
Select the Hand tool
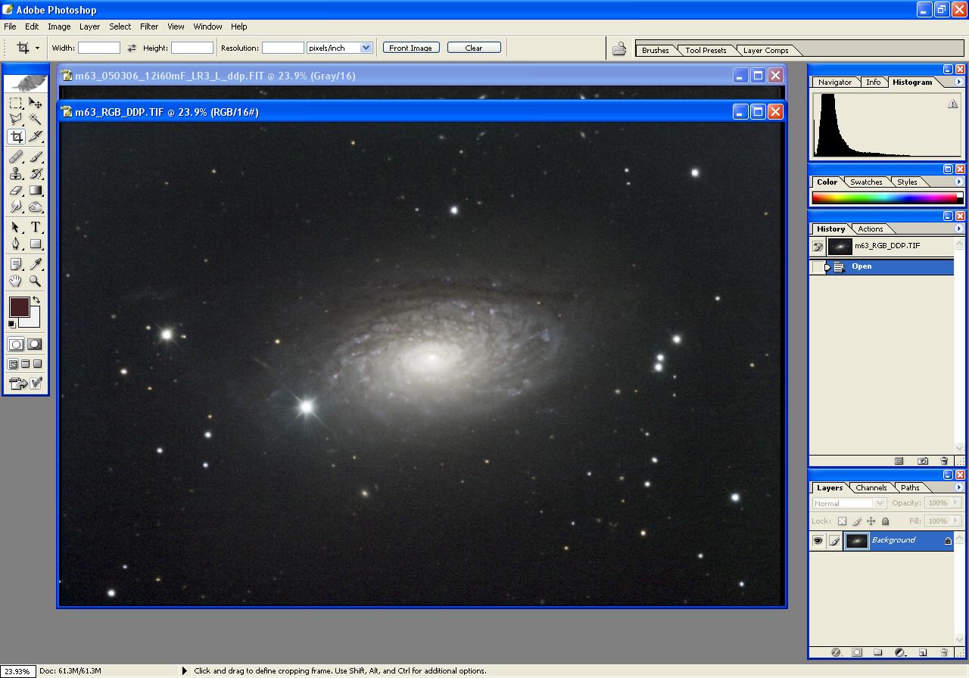[16, 281]
